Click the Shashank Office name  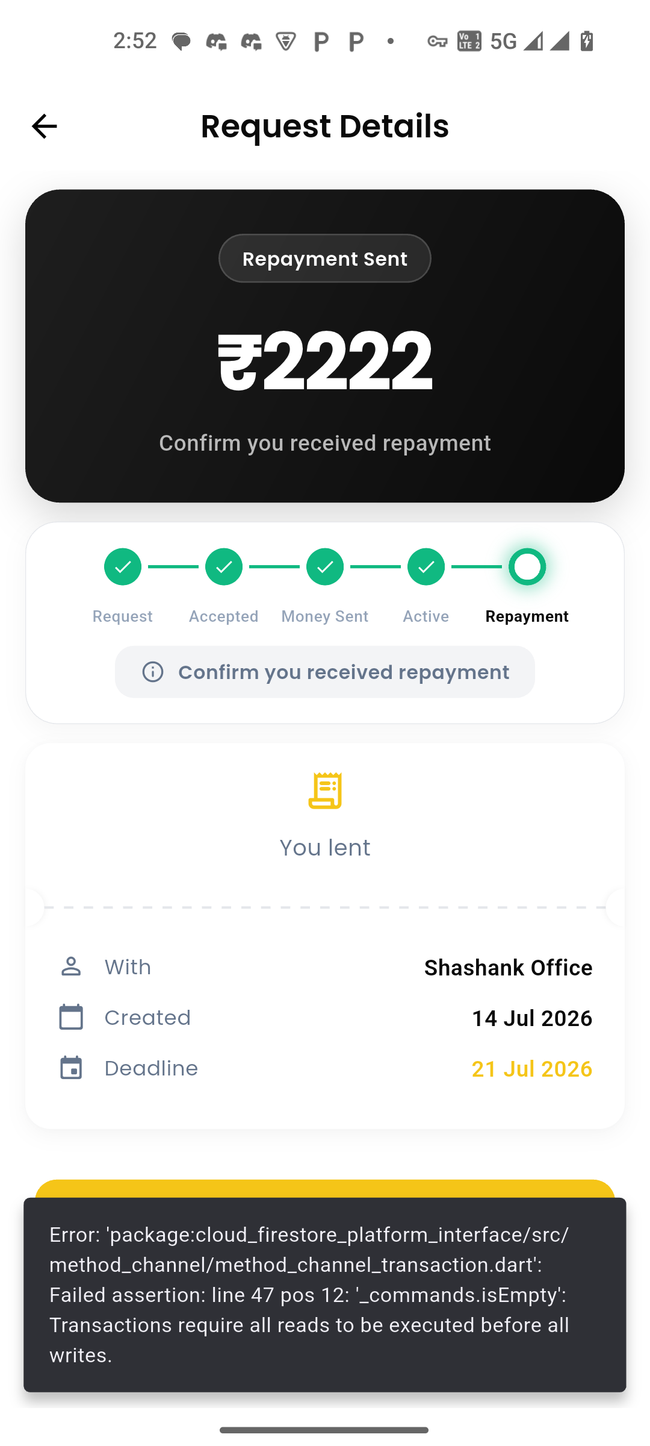[x=508, y=968]
